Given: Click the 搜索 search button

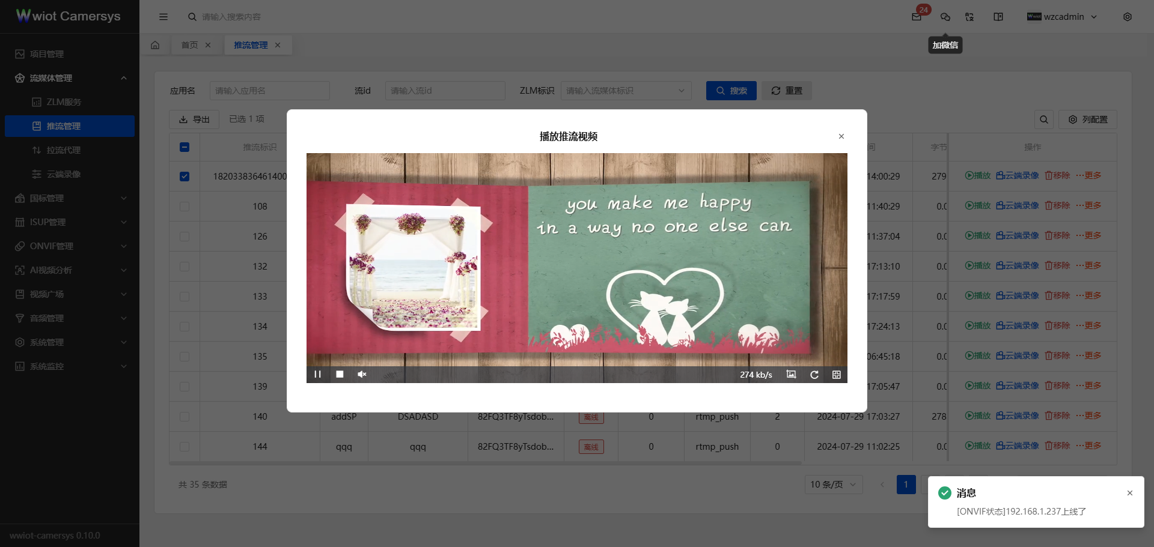Looking at the screenshot, I should [x=731, y=91].
